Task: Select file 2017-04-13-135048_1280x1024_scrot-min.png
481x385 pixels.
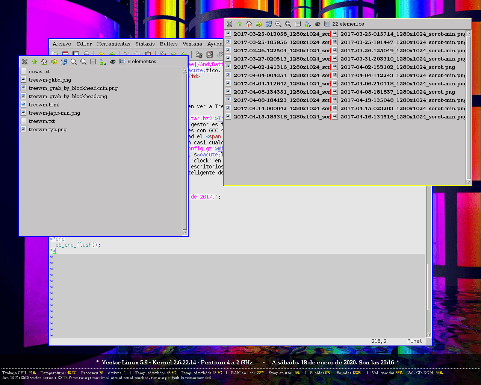Action: point(399,100)
